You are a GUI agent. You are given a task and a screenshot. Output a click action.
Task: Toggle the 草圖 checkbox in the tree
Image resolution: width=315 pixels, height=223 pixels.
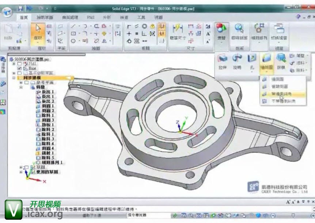[27, 167]
